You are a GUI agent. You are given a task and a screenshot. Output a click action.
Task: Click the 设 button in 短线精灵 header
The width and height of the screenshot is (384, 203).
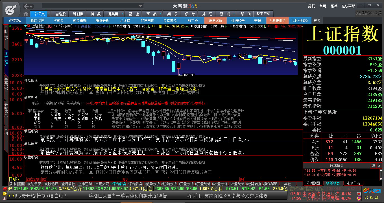(379, 165)
